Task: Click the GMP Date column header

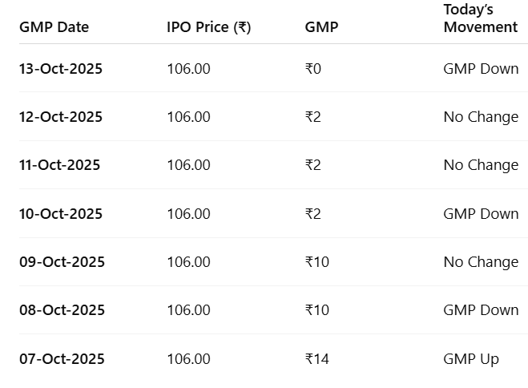Action: click(54, 27)
